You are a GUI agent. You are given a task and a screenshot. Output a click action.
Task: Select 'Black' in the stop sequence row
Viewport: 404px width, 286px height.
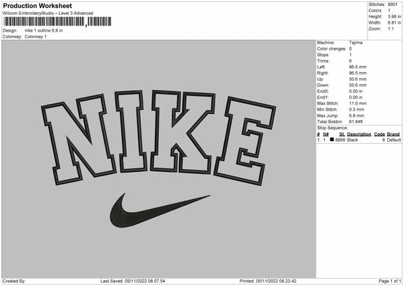pyautogui.click(x=353, y=140)
